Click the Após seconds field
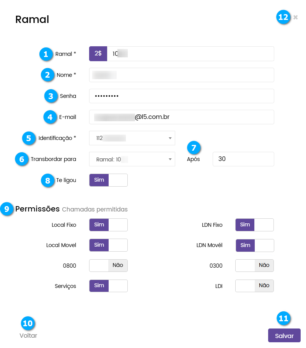The image size is (306, 348). (243, 159)
